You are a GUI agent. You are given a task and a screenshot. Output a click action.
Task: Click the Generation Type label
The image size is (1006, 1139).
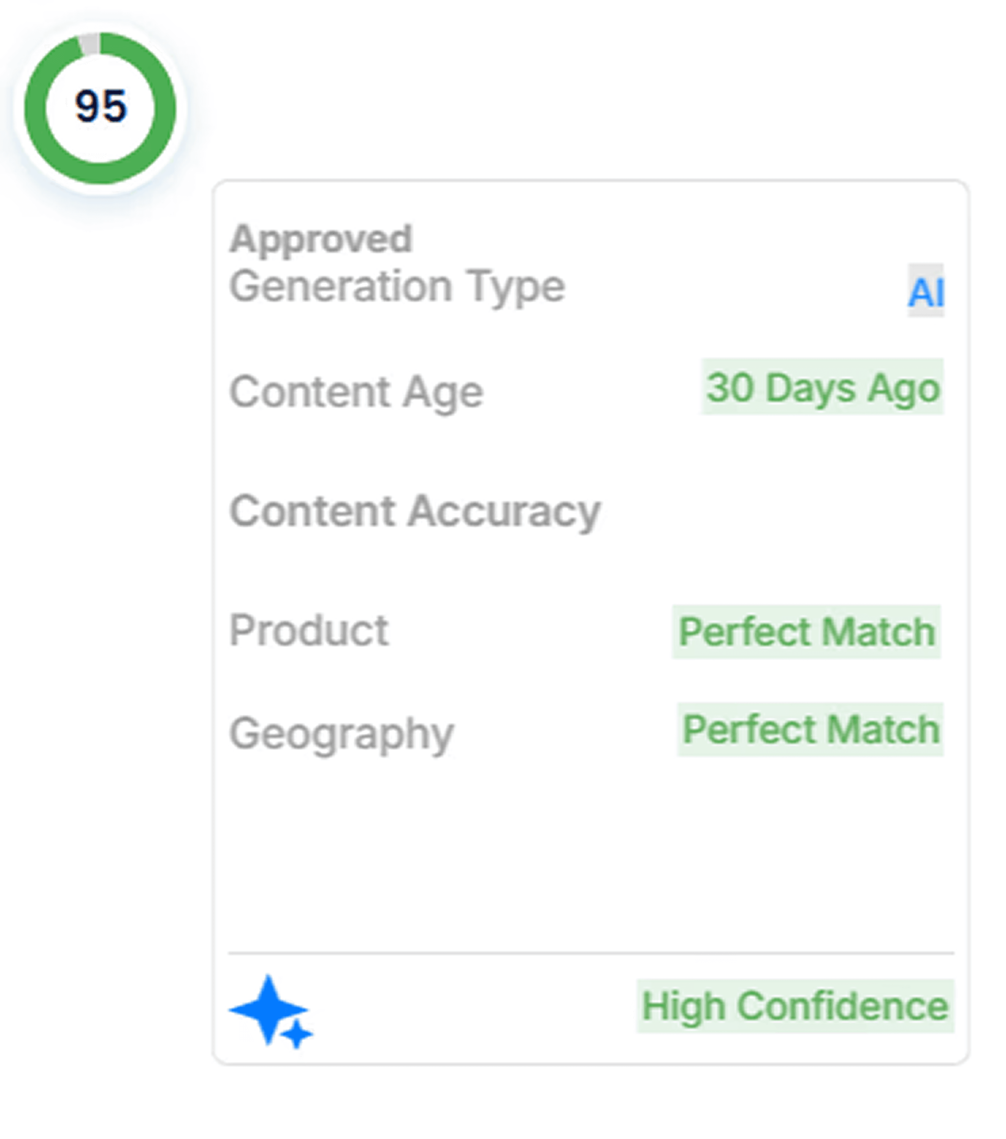tap(397, 286)
